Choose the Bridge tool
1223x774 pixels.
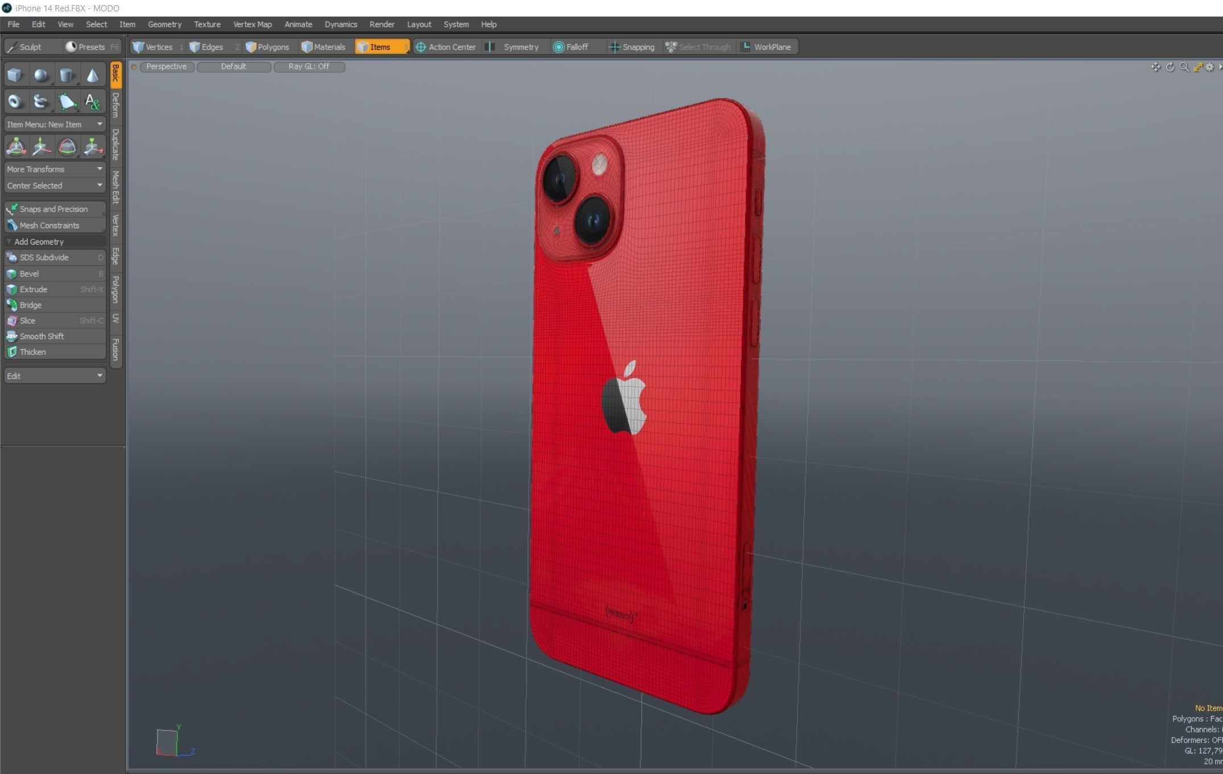(55, 305)
